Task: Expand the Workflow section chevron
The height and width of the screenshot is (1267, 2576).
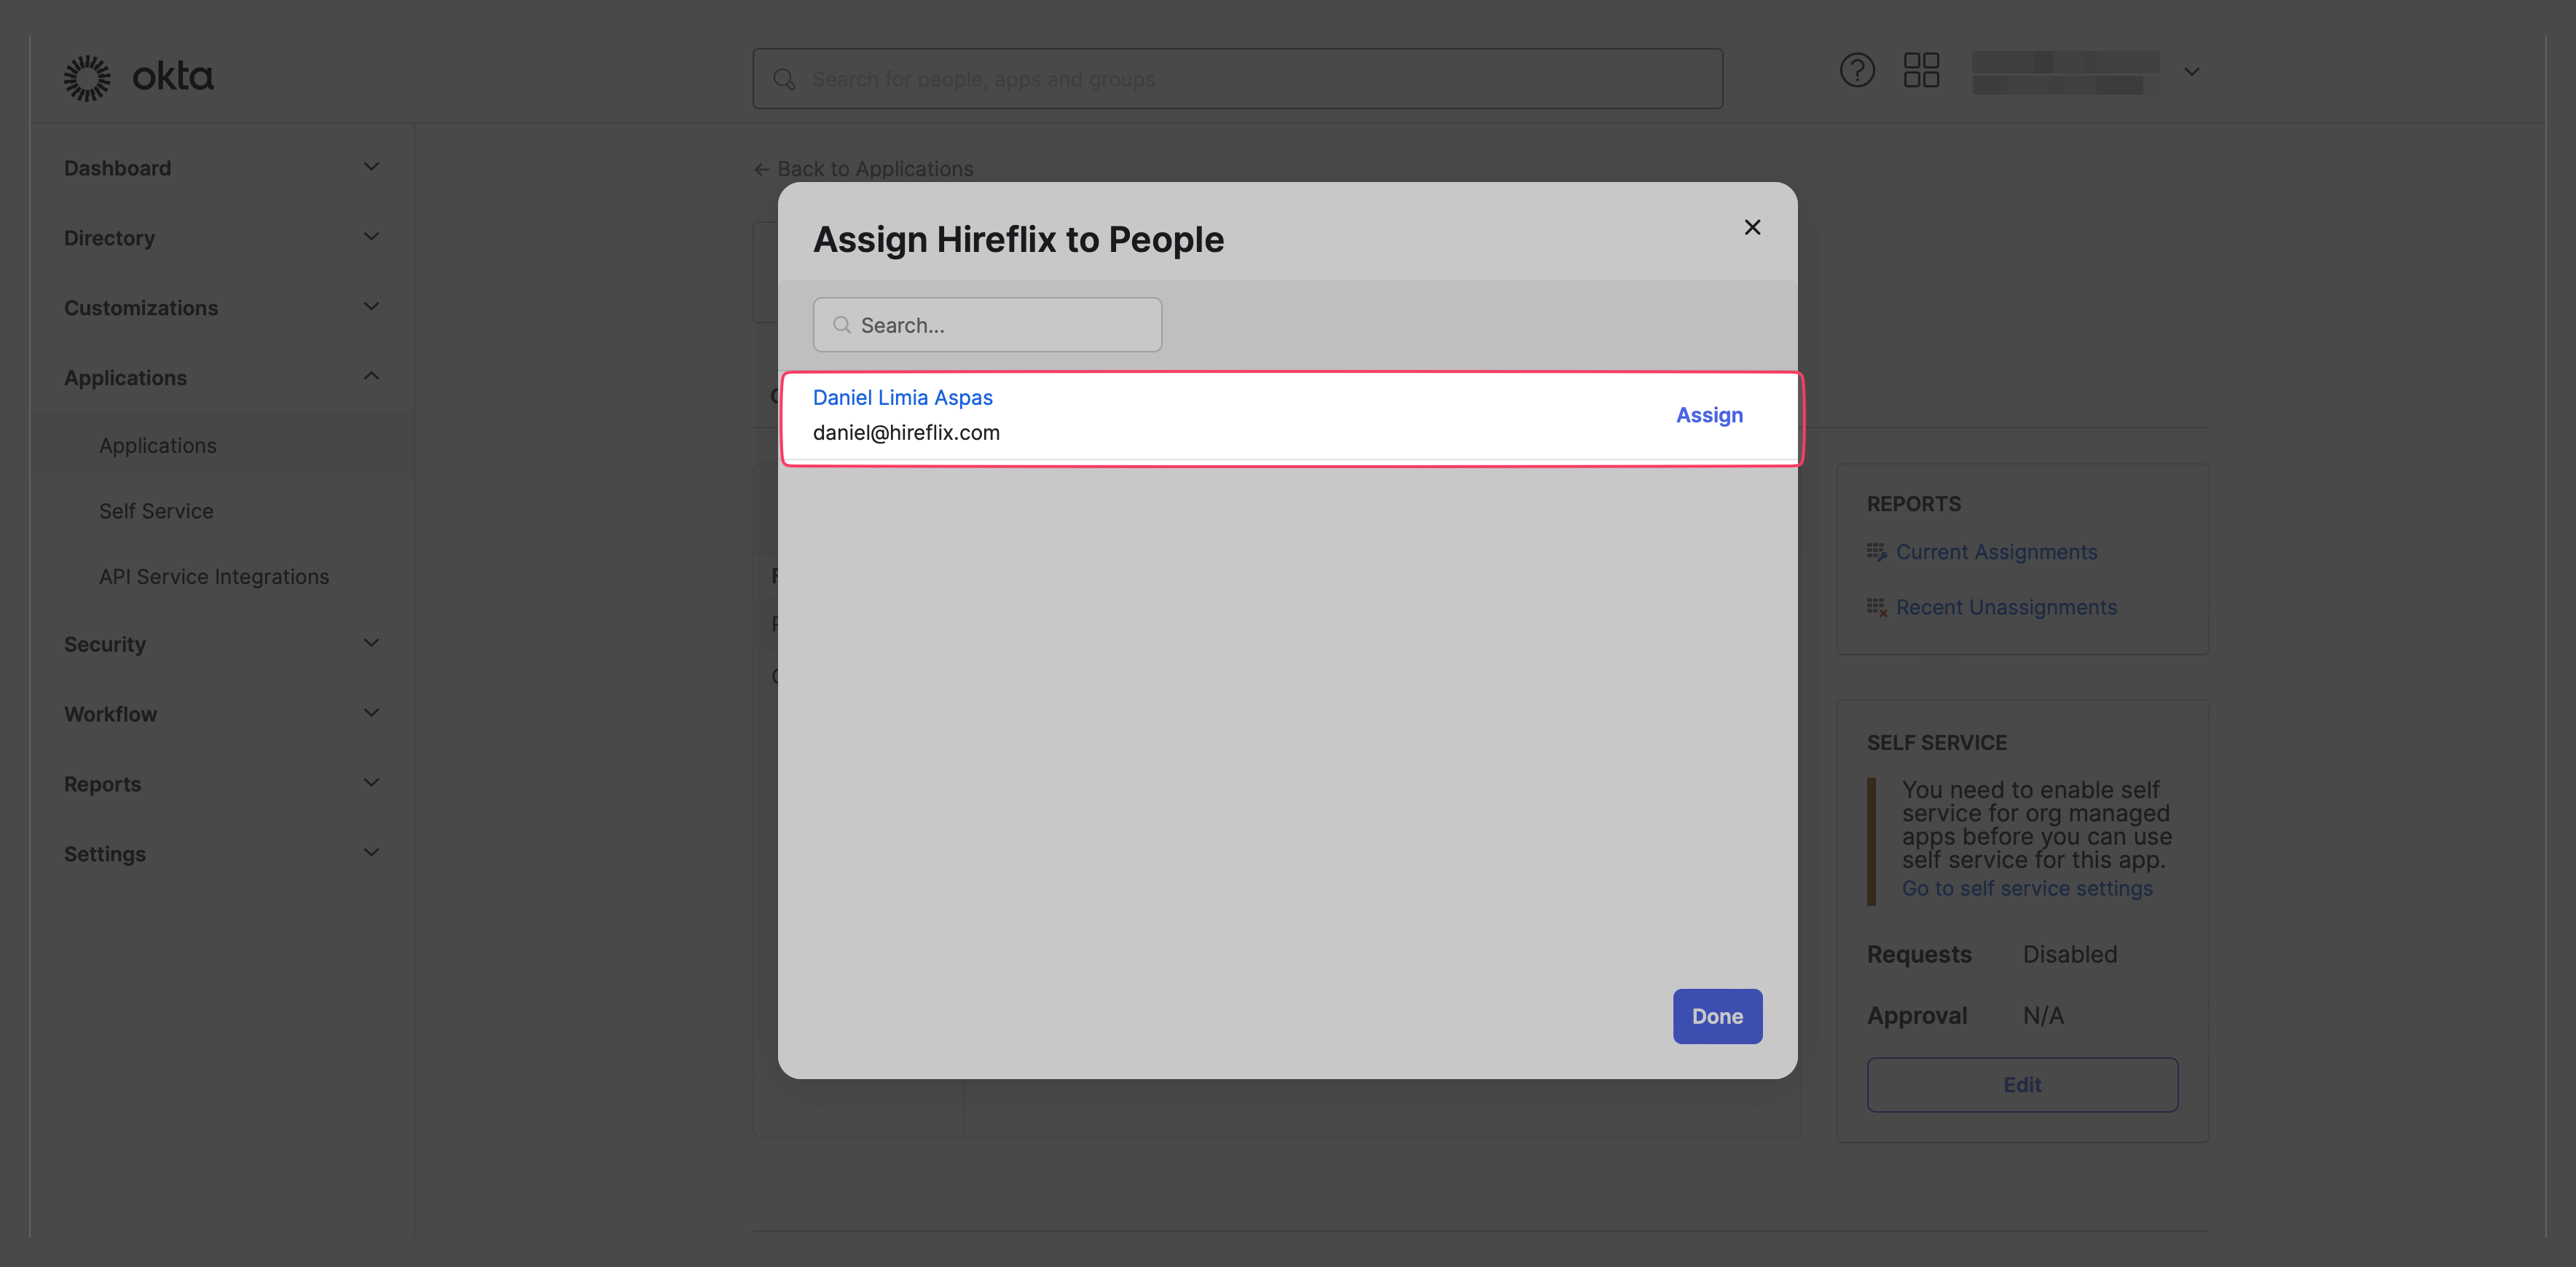Action: [371, 714]
